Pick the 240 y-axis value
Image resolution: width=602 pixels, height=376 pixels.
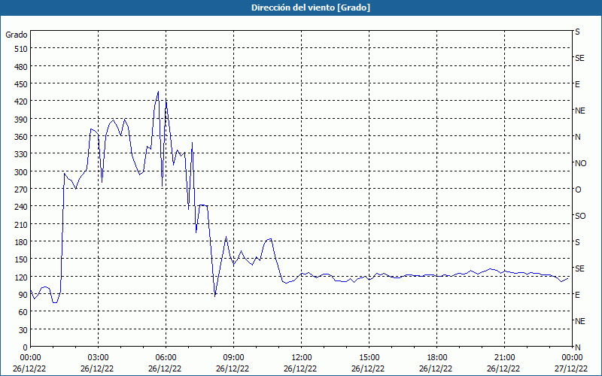point(21,208)
